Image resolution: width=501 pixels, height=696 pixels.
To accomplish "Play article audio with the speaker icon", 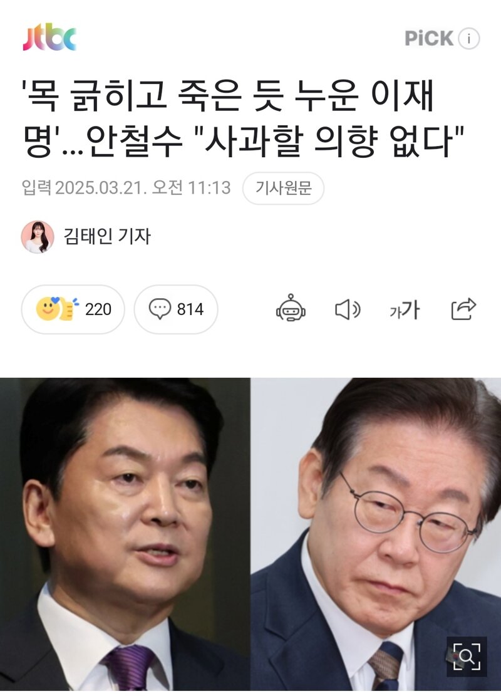I will 348,309.
